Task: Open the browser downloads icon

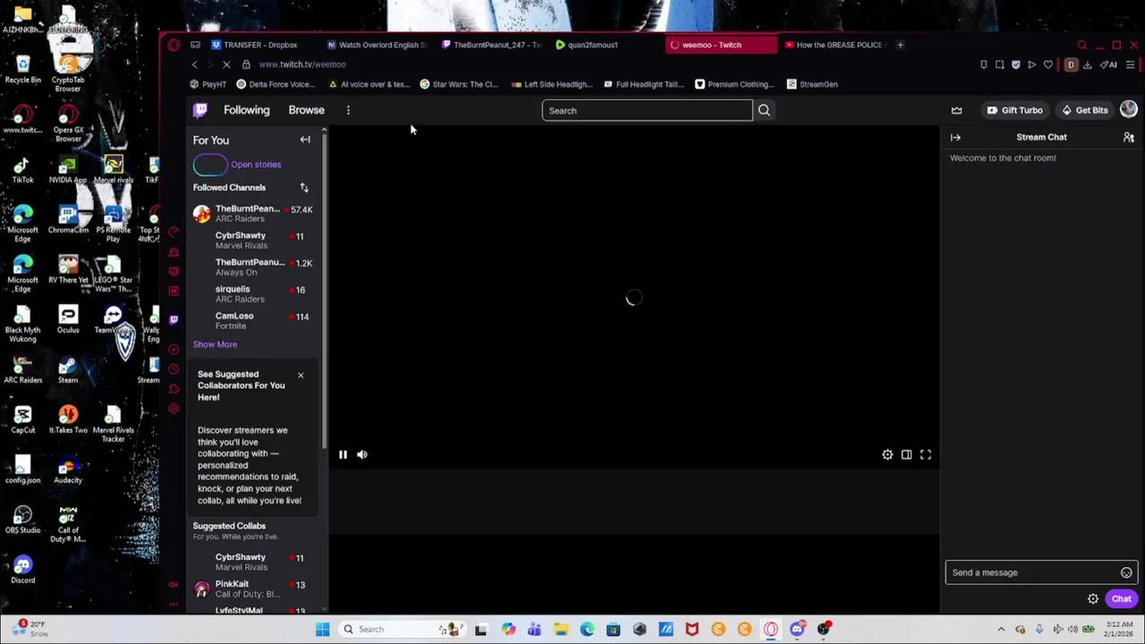Action: tap(1088, 64)
